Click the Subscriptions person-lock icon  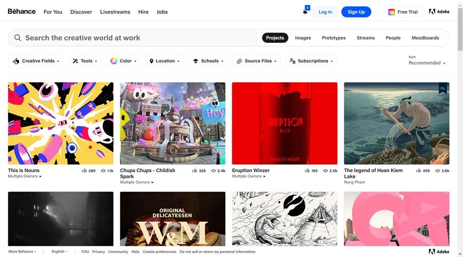pos(292,61)
